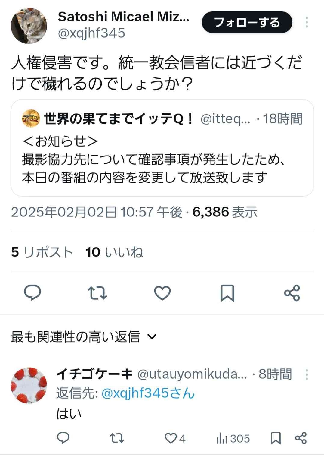Open more options on イチゴケーキ reply
Screen dimensions: 324x461
pos(307,374)
